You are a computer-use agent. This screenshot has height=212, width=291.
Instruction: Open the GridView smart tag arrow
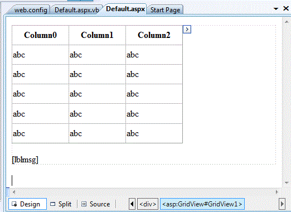coord(187,30)
